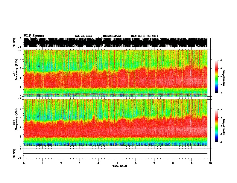The width and height of the screenshot is (237, 183).
Task: Click the "4" tick on ch.1 frequency axis
Action: tap(21, 78)
